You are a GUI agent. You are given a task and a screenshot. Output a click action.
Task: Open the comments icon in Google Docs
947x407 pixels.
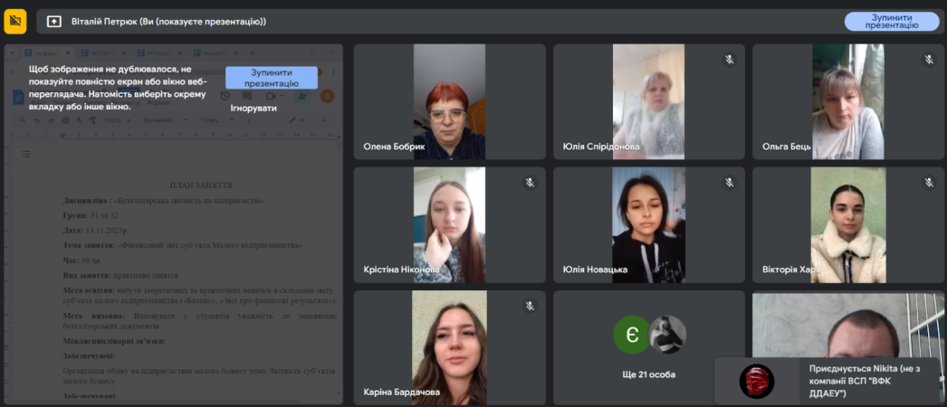pos(244,96)
